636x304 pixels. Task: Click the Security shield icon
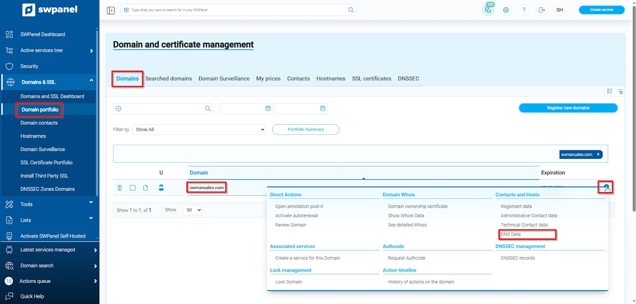coord(9,66)
